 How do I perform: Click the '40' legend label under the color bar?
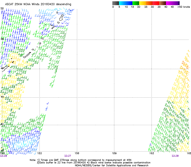(x=166, y=7)
